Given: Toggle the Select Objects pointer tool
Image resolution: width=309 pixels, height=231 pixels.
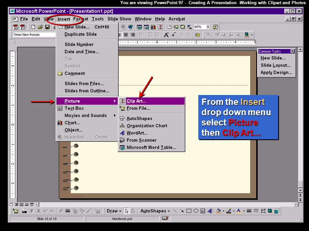Looking at the screenshot, I should 126,211.
